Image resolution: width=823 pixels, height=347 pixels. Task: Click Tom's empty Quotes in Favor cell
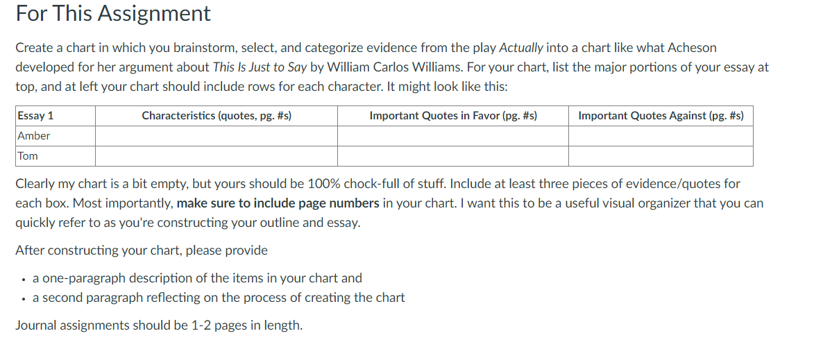coord(453,156)
